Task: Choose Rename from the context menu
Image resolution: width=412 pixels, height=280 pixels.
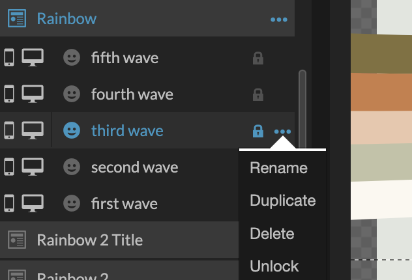Action: pos(278,168)
